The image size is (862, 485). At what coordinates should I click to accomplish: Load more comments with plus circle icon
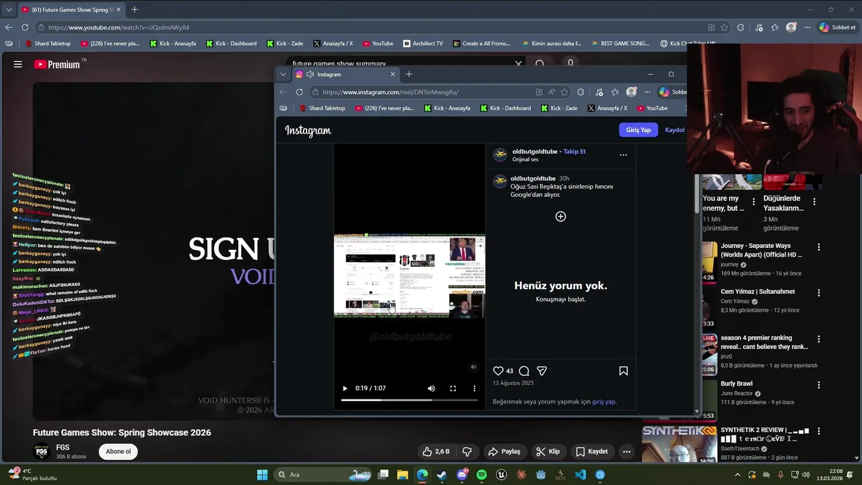coord(561,216)
